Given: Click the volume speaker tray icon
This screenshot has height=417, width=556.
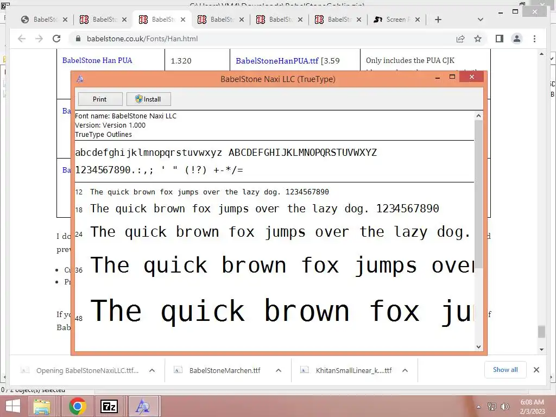Looking at the screenshot, I should pos(504,407).
